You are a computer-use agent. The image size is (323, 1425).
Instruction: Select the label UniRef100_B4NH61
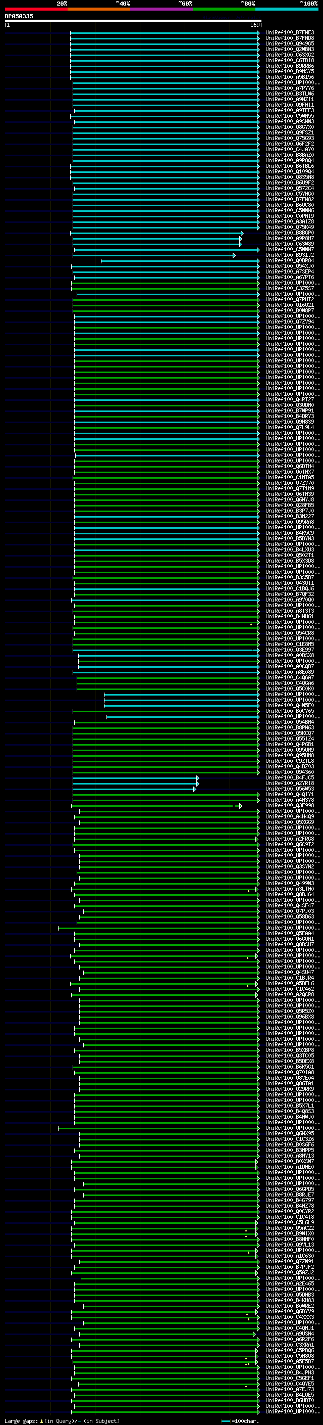point(290,616)
